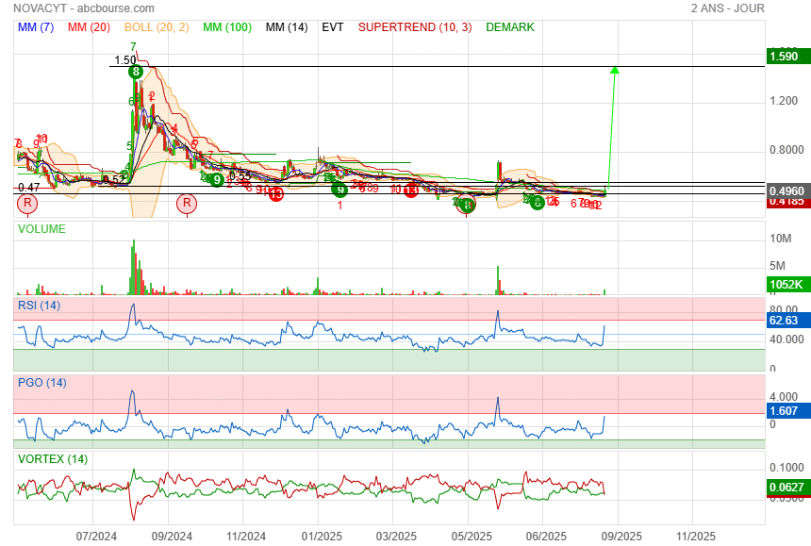Click the EVT legend label
This screenshot has width=811, height=546.
pos(333,27)
